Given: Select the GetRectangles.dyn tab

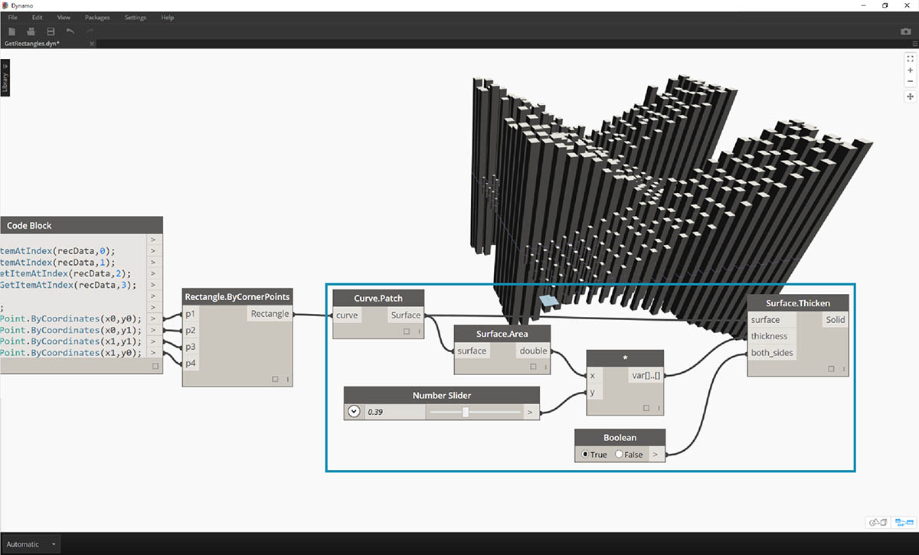Looking at the screenshot, I should (32, 44).
